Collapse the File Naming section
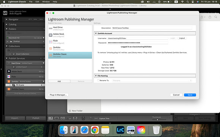The height and width of the screenshot is (137, 220). click(x=96, y=76)
